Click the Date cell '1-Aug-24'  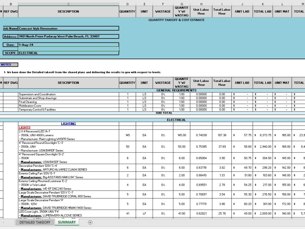(x=68, y=45)
